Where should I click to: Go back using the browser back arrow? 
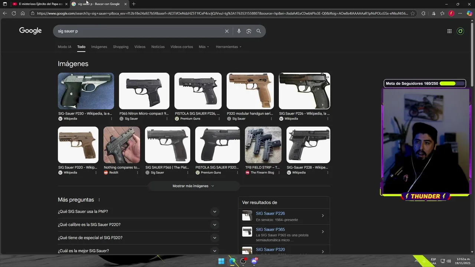[x=5, y=13]
